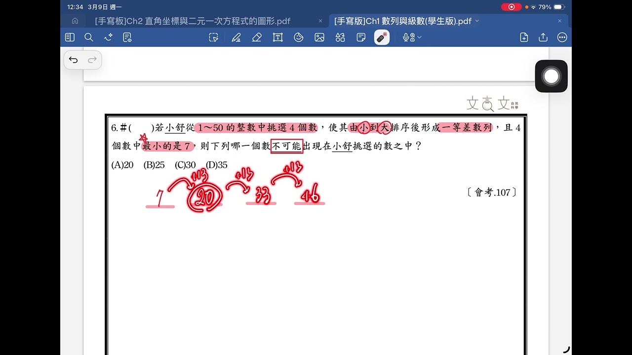Tap the 12:34 clock in status bar

click(75, 7)
